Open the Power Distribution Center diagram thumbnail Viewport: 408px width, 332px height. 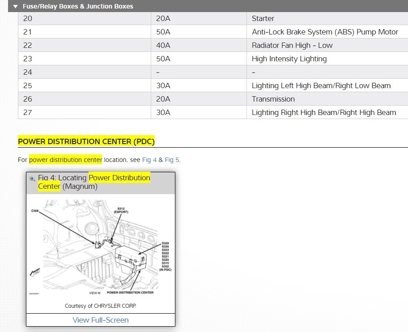(101, 247)
